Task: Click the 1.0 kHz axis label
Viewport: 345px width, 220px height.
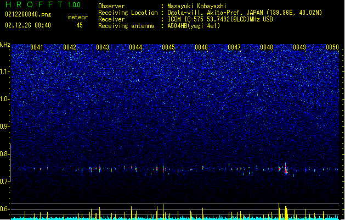Action: coord(5,99)
